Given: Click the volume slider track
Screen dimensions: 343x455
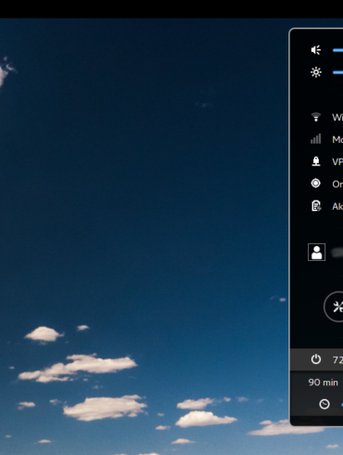Looking at the screenshot, I should pos(337,50).
